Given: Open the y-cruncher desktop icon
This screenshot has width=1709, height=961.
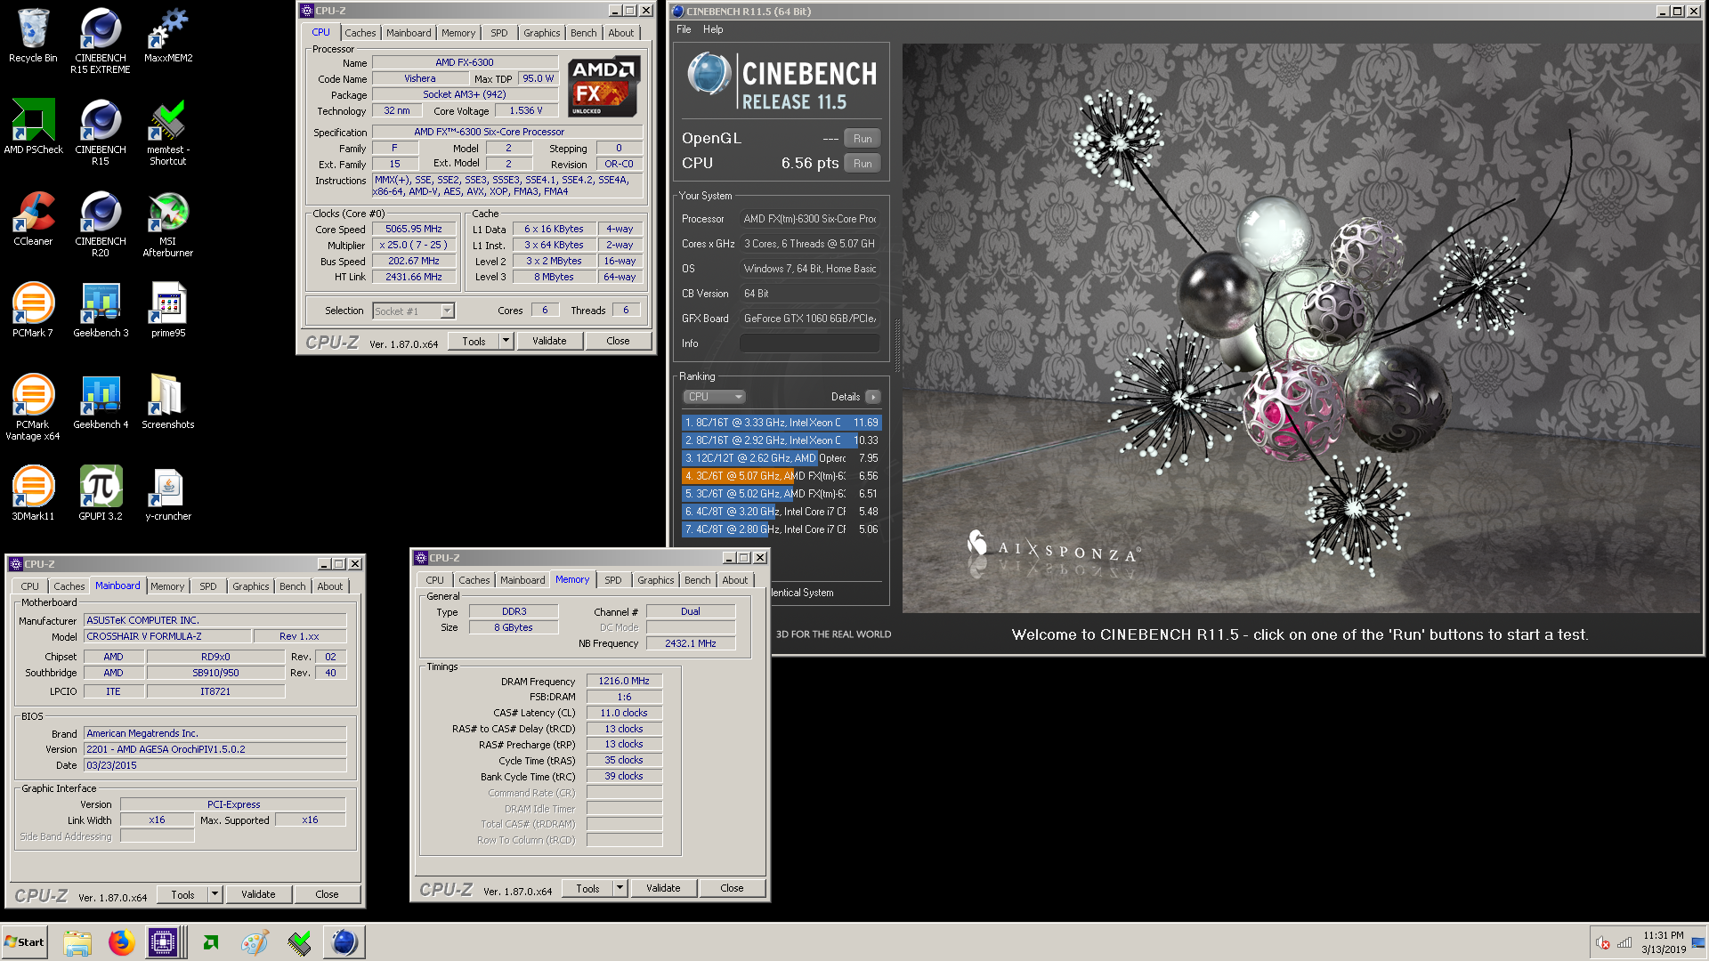Looking at the screenshot, I should 168,494.
